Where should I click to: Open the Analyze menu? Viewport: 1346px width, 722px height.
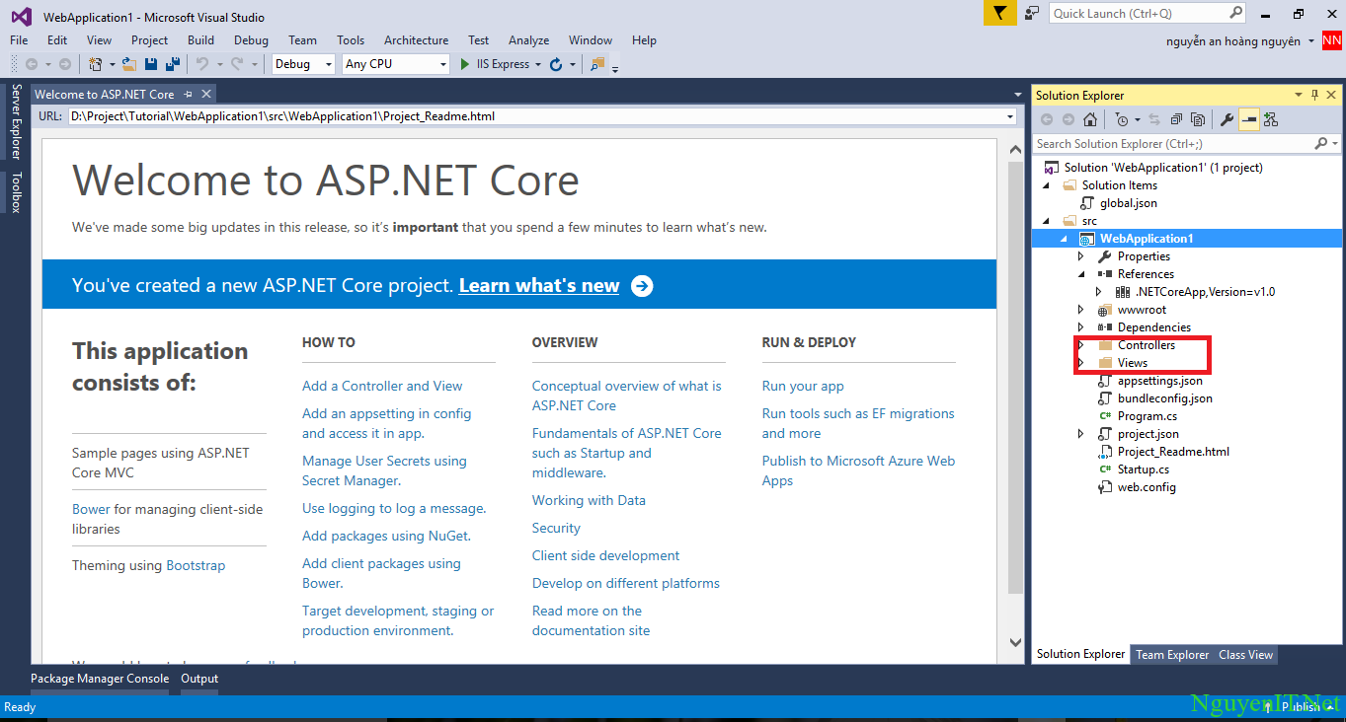click(528, 40)
